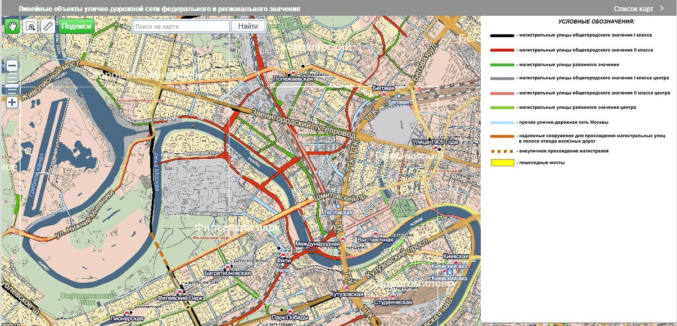Toggle the Подписи labels button
Screen dimensions: 677x326
point(76,26)
